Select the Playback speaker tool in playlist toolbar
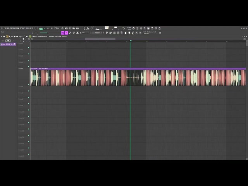The image size is (248, 186). 27,36
